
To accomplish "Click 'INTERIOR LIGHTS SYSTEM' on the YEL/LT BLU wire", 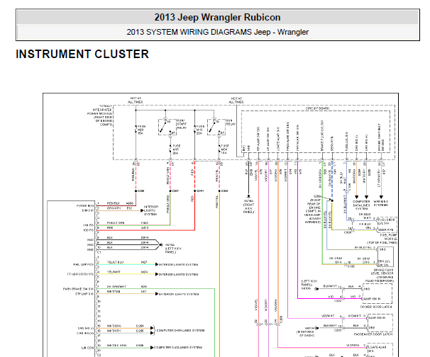I will click(179, 264).
